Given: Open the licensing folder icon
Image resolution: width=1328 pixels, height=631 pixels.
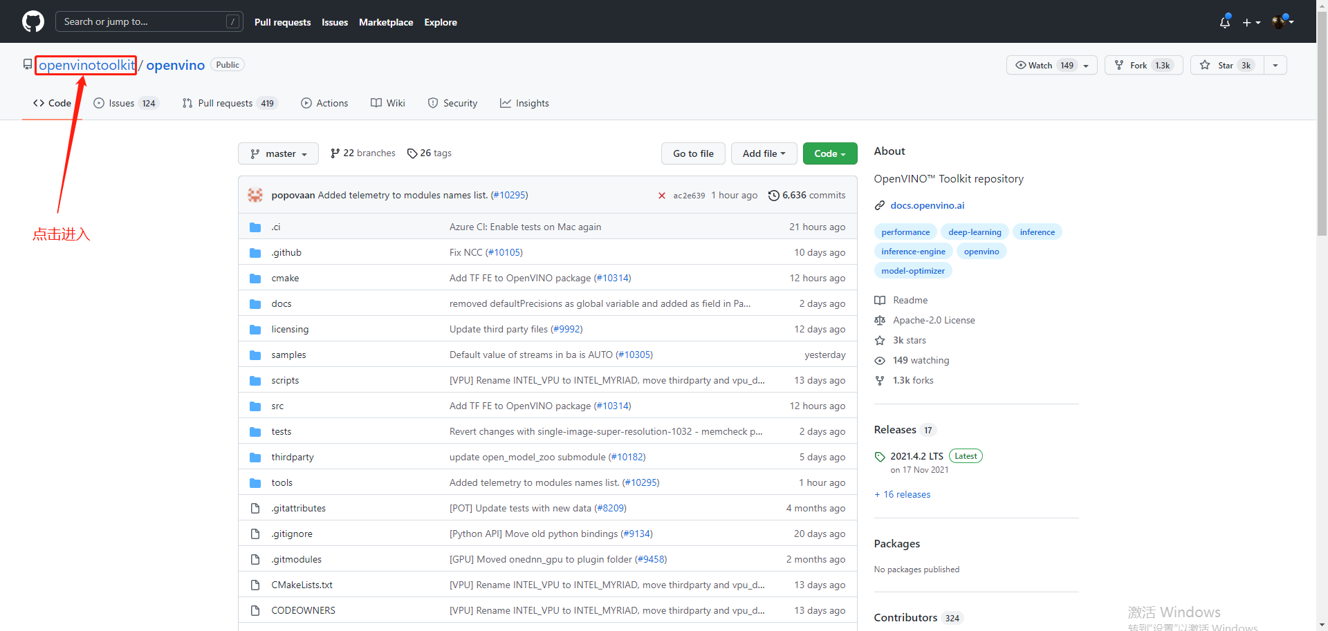Looking at the screenshot, I should coord(255,330).
